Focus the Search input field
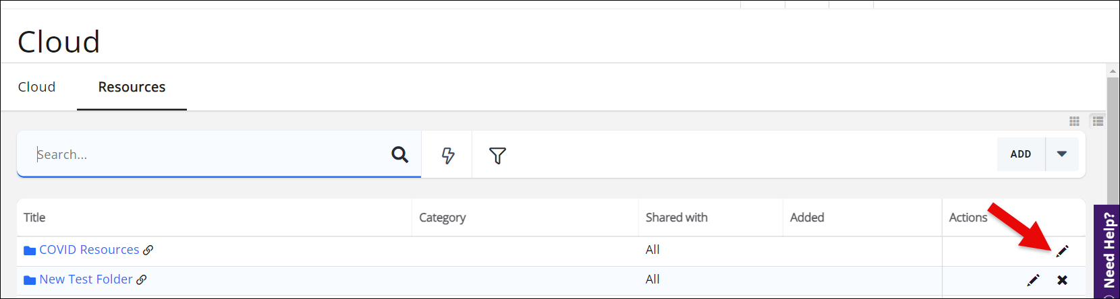This screenshot has height=299, width=1120. tap(209, 155)
